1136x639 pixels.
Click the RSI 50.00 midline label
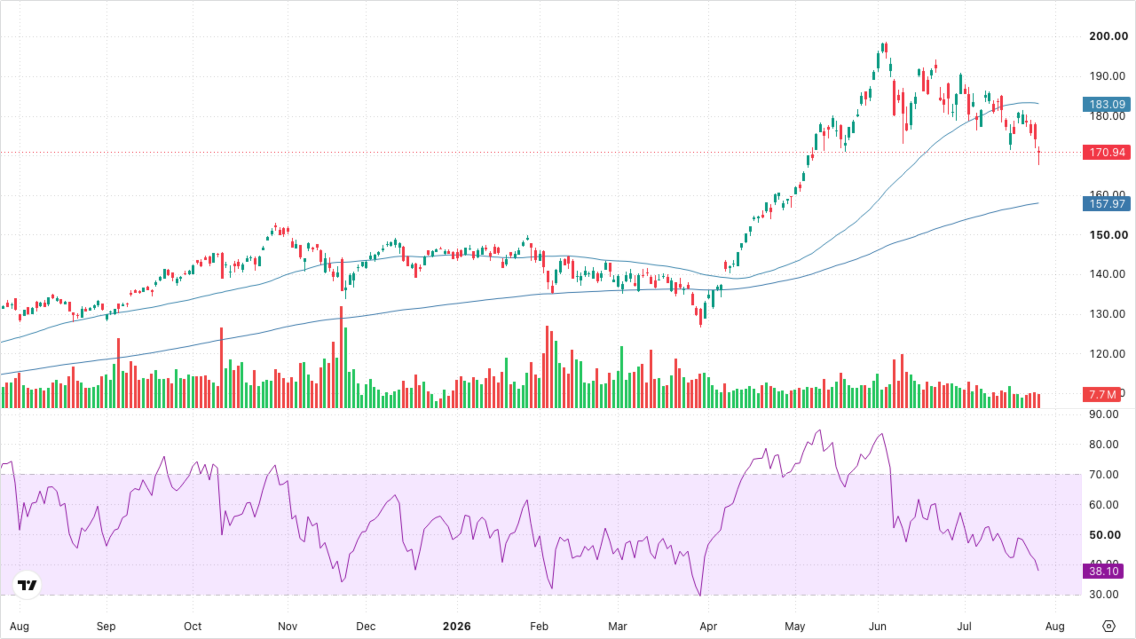(x=1104, y=535)
